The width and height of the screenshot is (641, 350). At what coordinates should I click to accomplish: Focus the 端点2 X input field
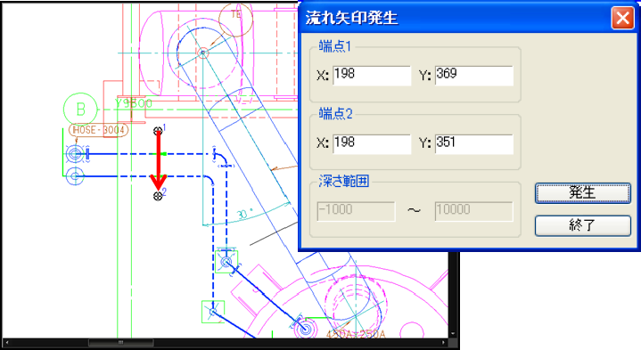point(372,144)
